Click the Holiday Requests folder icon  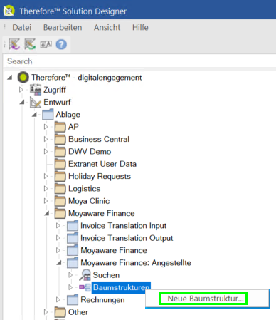(x=60, y=176)
